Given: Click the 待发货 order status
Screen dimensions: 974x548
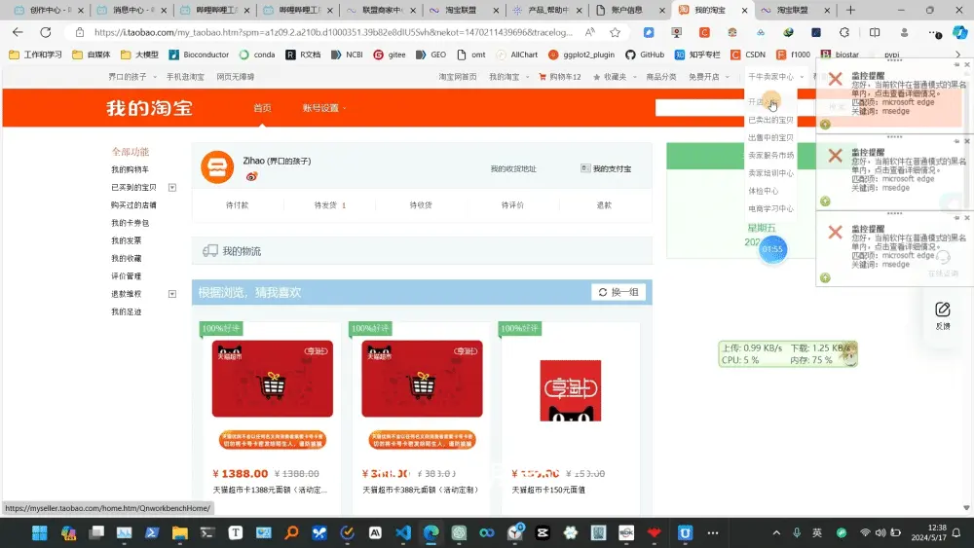Looking at the screenshot, I should point(329,205).
